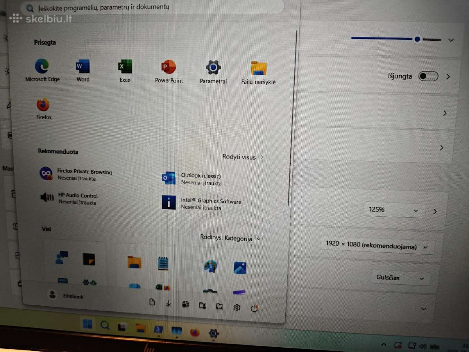Open Firefox on the taskbar

click(x=195, y=332)
